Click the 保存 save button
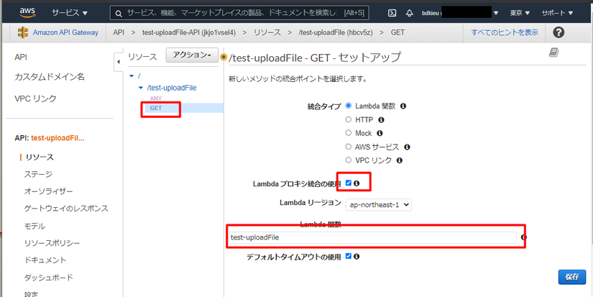The width and height of the screenshot is (593, 297). 572,277
